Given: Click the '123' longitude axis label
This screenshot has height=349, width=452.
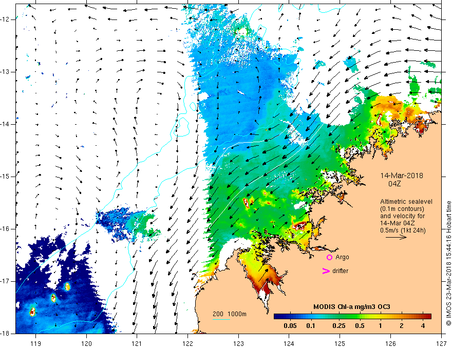Looking at the screenshot, I should coord(238,343).
